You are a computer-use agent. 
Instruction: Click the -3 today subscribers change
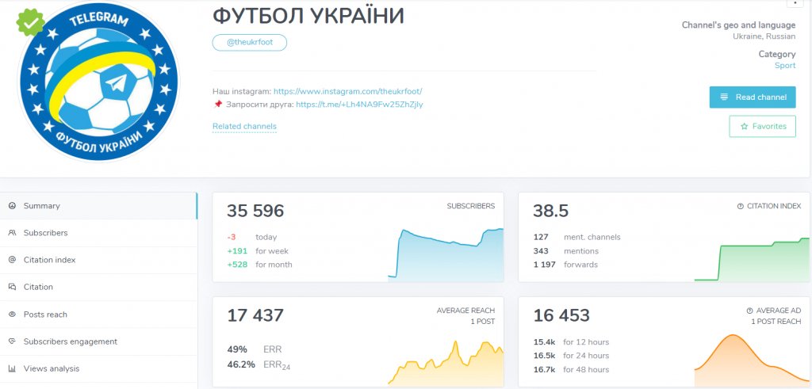(232, 238)
